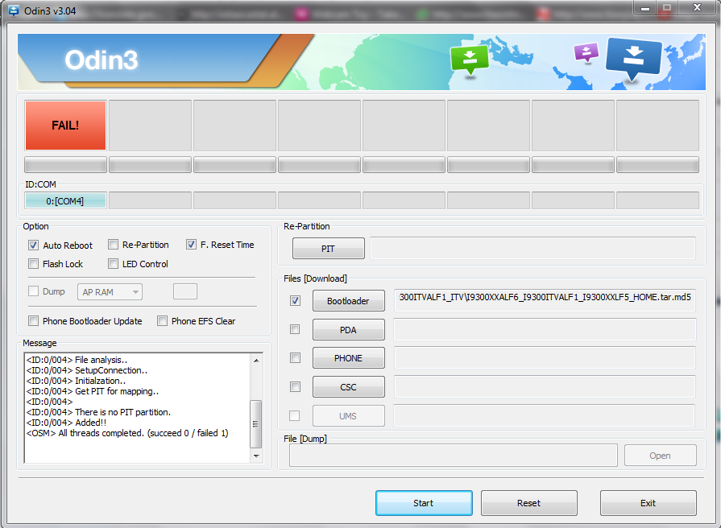The height and width of the screenshot is (528, 721).
Task: Open the AP RAM dropdown
Action: pyautogui.click(x=110, y=292)
